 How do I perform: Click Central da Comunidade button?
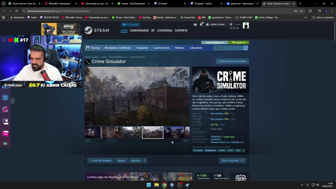[x=232, y=61]
